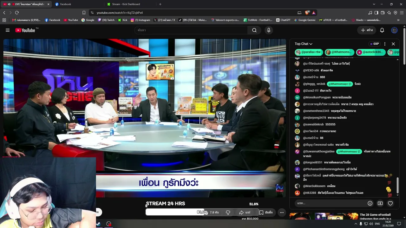Expand the Top Chat mode dropdown
Screen dimensions: 406x228
(x=304, y=44)
